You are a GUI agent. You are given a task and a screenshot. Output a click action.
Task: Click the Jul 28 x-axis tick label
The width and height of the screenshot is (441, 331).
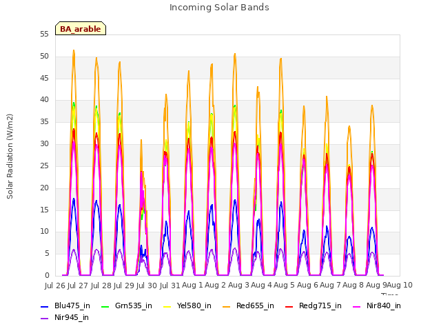click(101, 285)
